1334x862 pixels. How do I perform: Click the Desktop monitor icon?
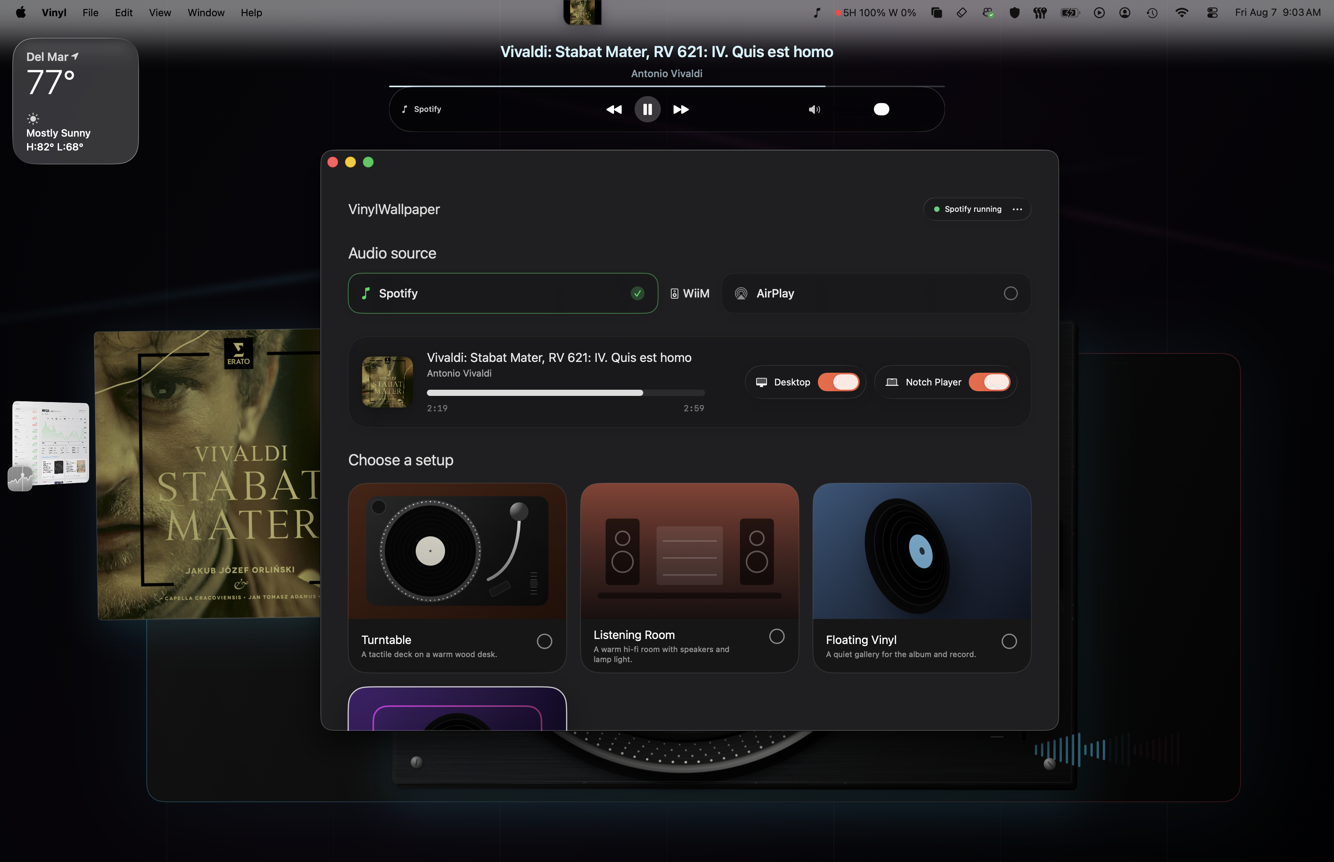point(761,382)
